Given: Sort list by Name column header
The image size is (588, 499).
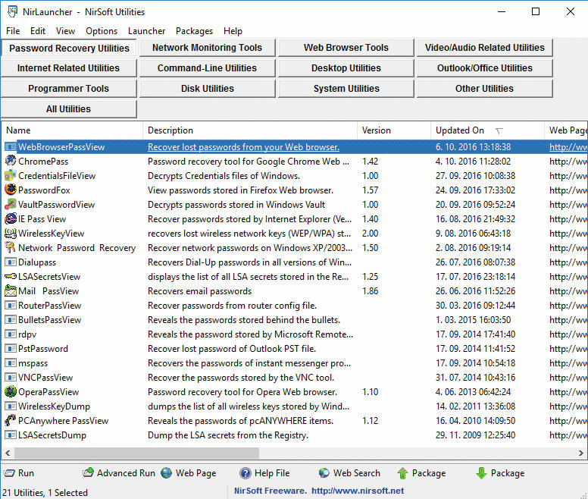Looking at the screenshot, I should [72, 130].
